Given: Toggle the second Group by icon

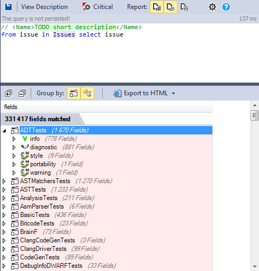Looking at the screenshot, I should pos(87,93).
